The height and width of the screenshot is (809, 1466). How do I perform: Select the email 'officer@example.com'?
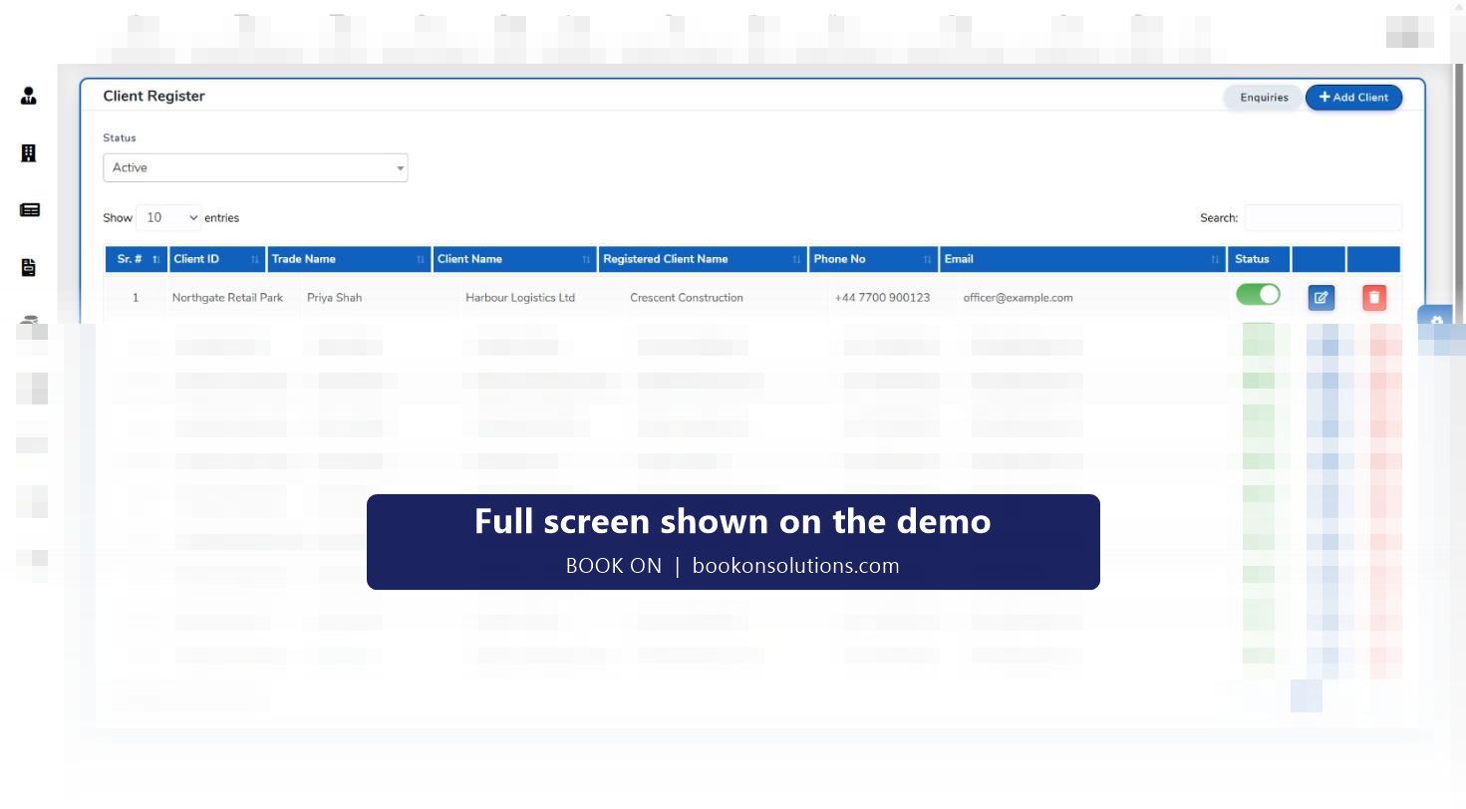point(1018,298)
